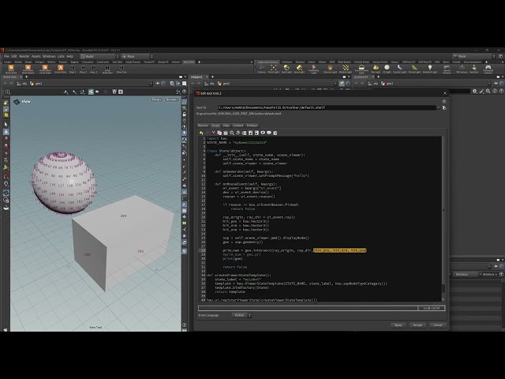Image resolution: width=505 pixels, height=379 pixels.
Task: Add an Ambient Light from the shelf
Action: 429,69
